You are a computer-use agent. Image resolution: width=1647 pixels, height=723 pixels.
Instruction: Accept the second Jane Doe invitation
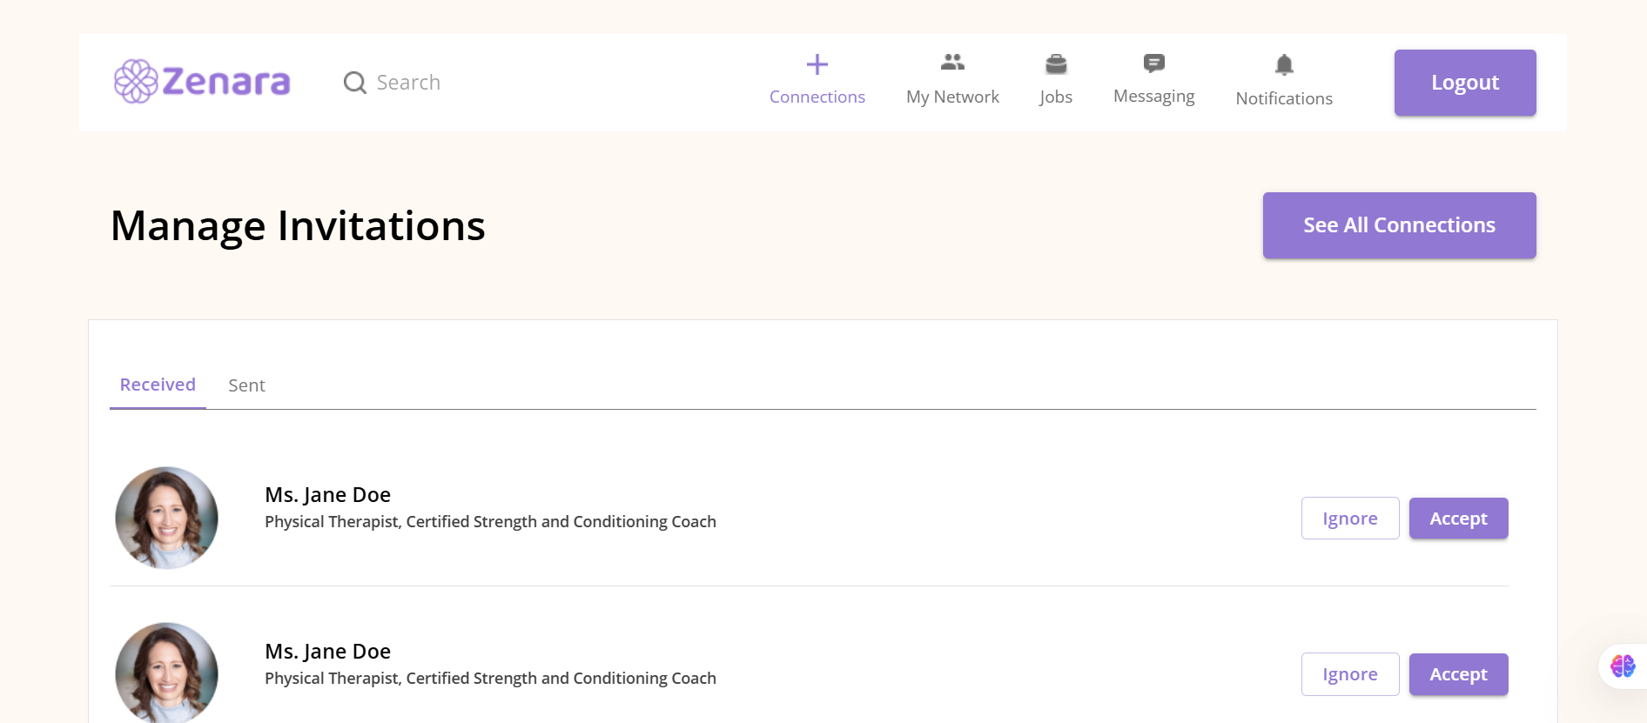(1458, 674)
